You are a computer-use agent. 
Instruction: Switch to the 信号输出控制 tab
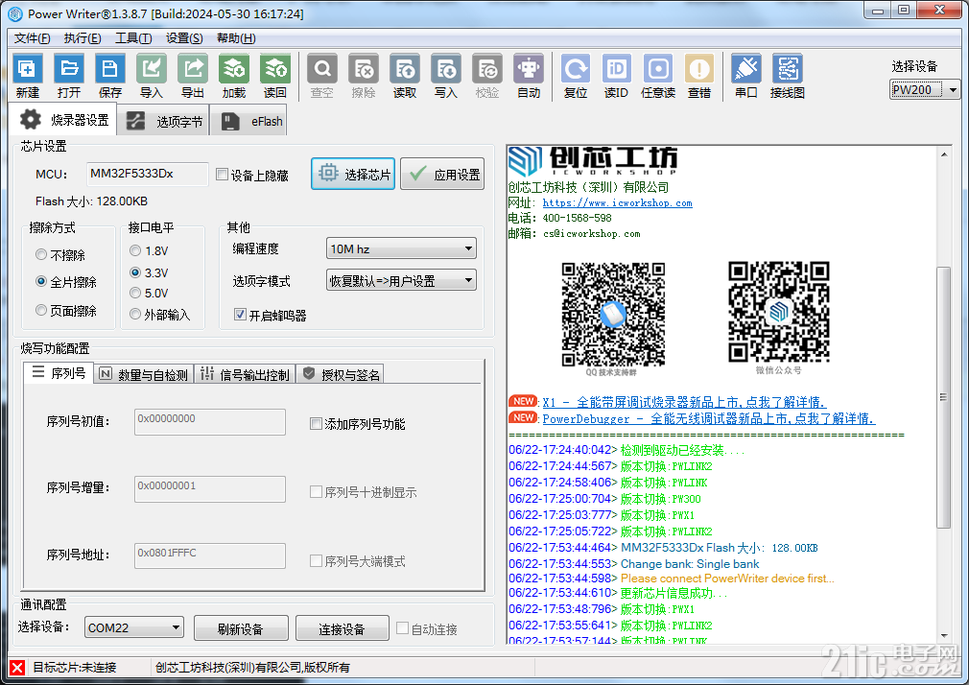coord(246,375)
